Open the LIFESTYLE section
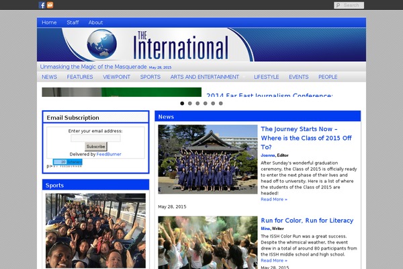This screenshot has width=403, height=269. click(266, 77)
